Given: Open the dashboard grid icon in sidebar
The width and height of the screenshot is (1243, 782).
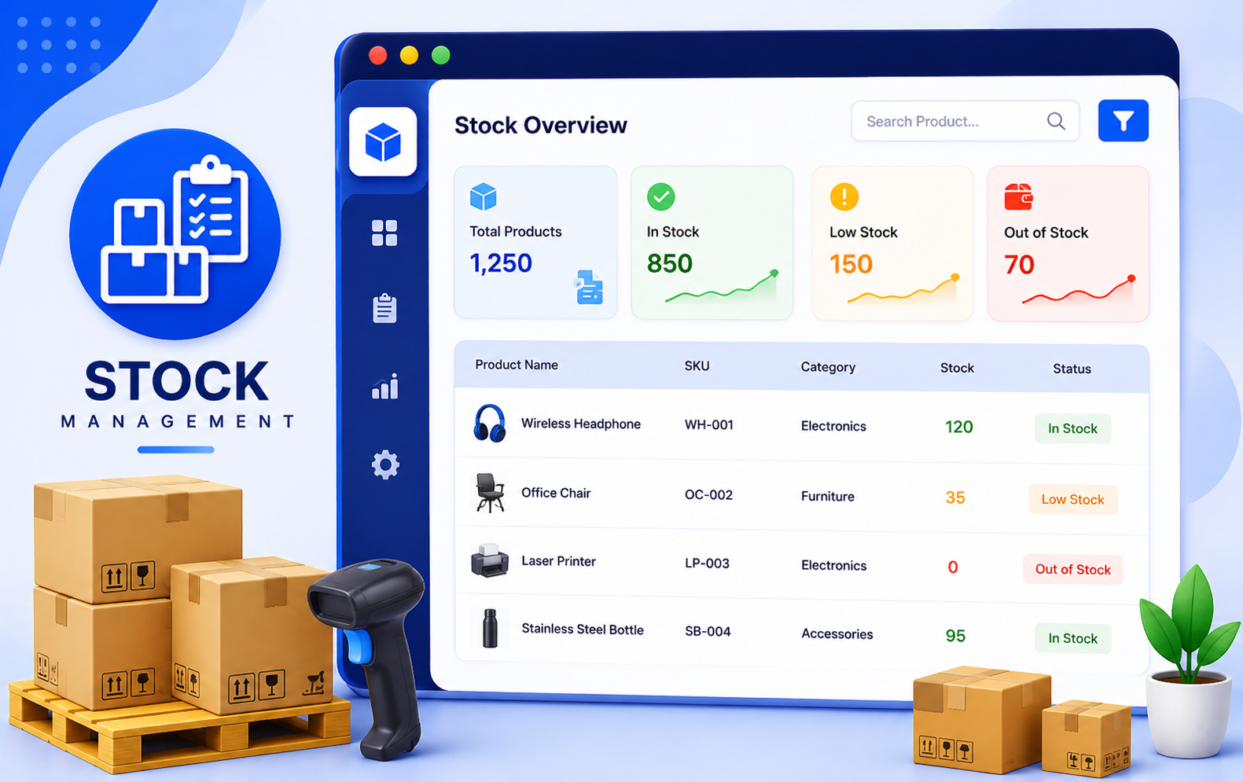Looking at the screenshot, I should click(384, 233).
